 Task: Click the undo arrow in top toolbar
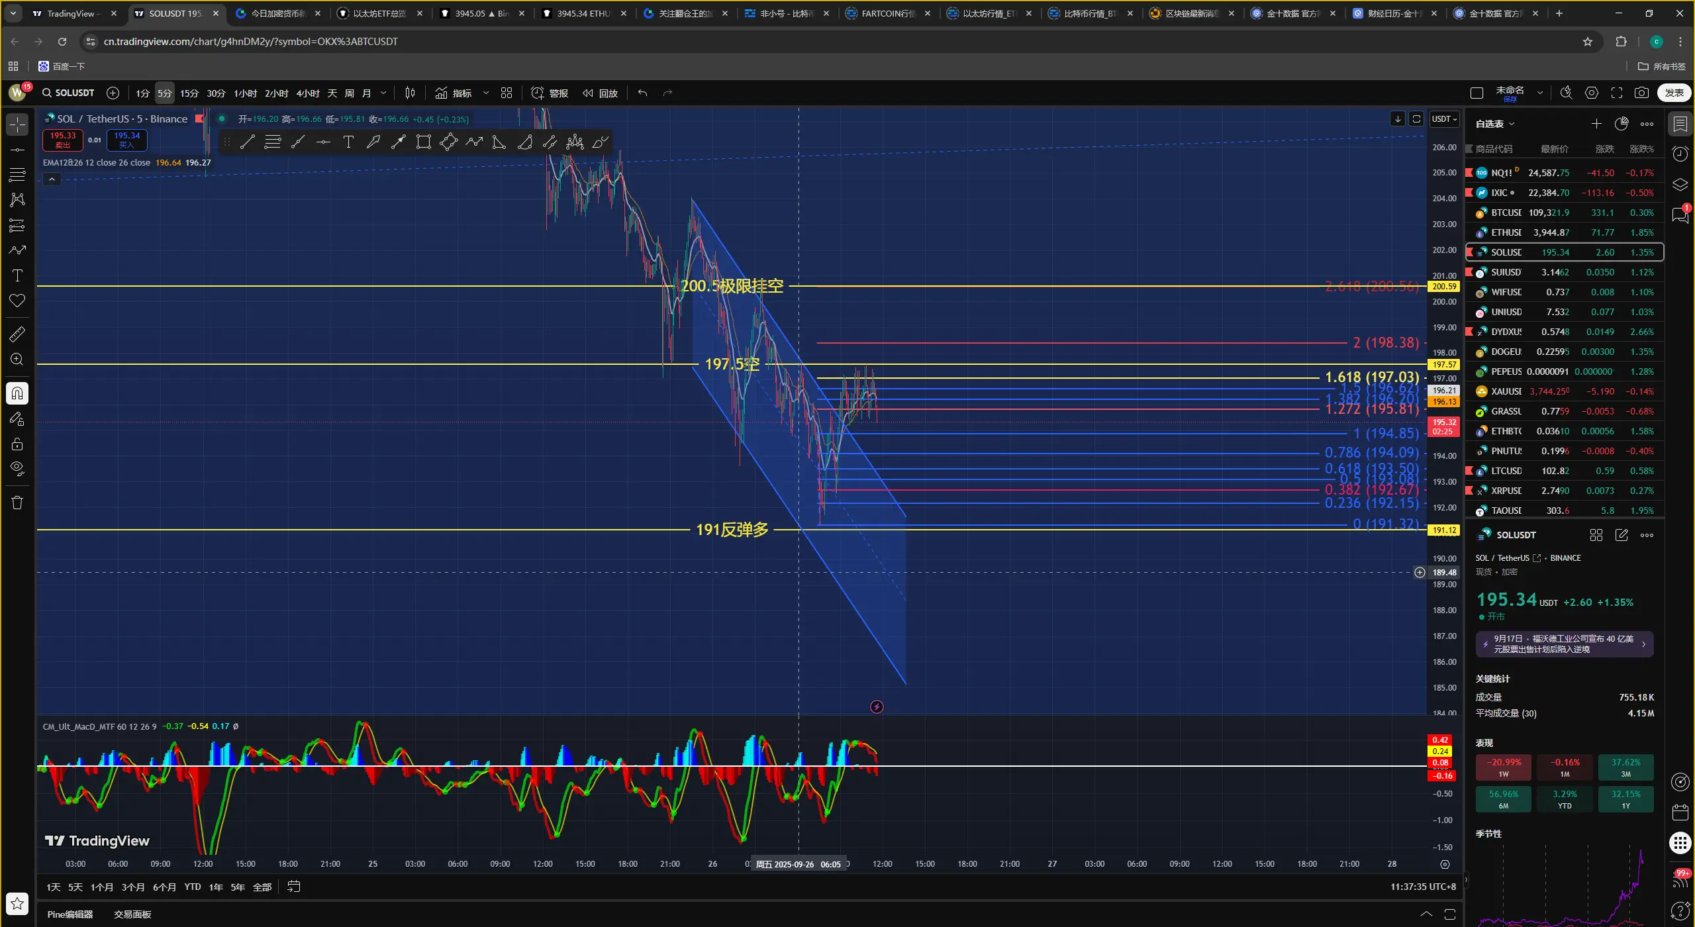pyautogui.click(x=642, y=93)
